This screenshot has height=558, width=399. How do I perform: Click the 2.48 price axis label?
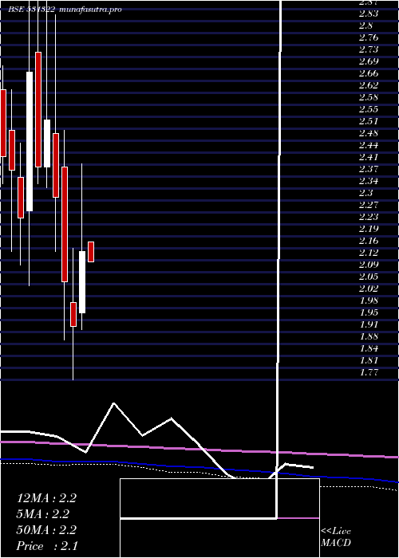[x=368, y=133]
